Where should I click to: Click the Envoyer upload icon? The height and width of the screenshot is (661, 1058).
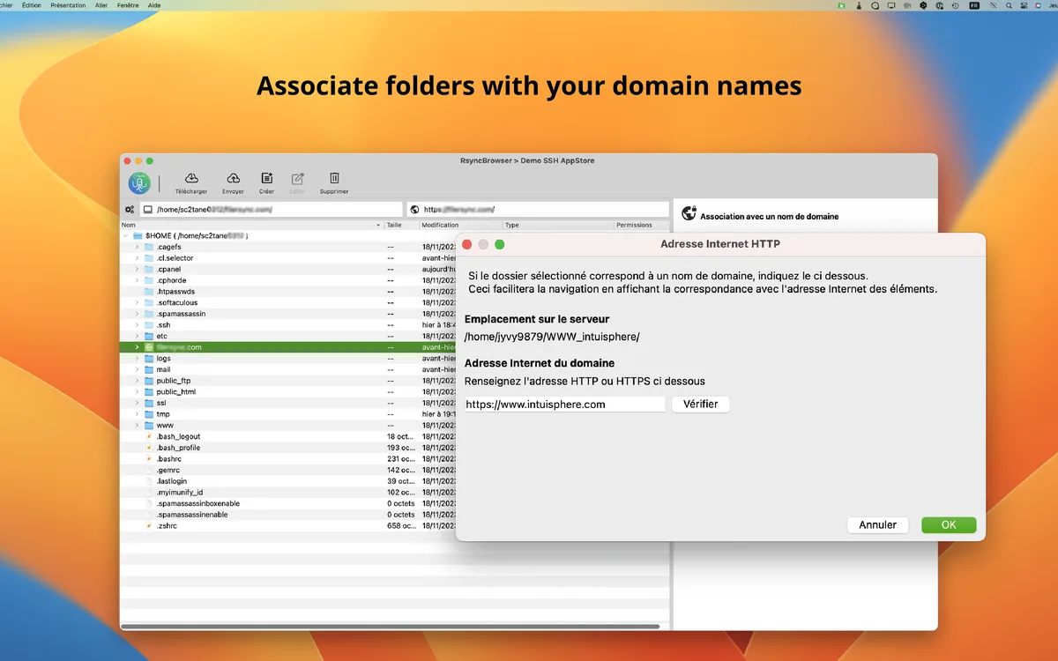(x=233, y=179)
